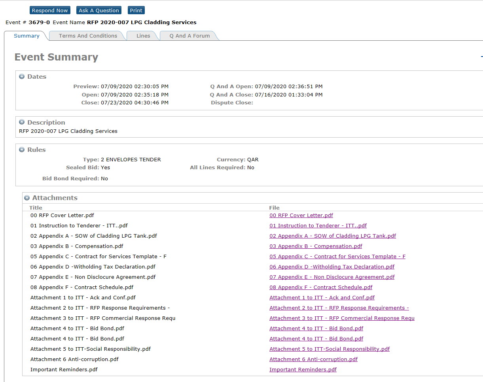The height and width of the screenshot is (382, 483).
Task: Go to the Q And A Forum tab
Action: pyautogui.click(x=189, y=36)
